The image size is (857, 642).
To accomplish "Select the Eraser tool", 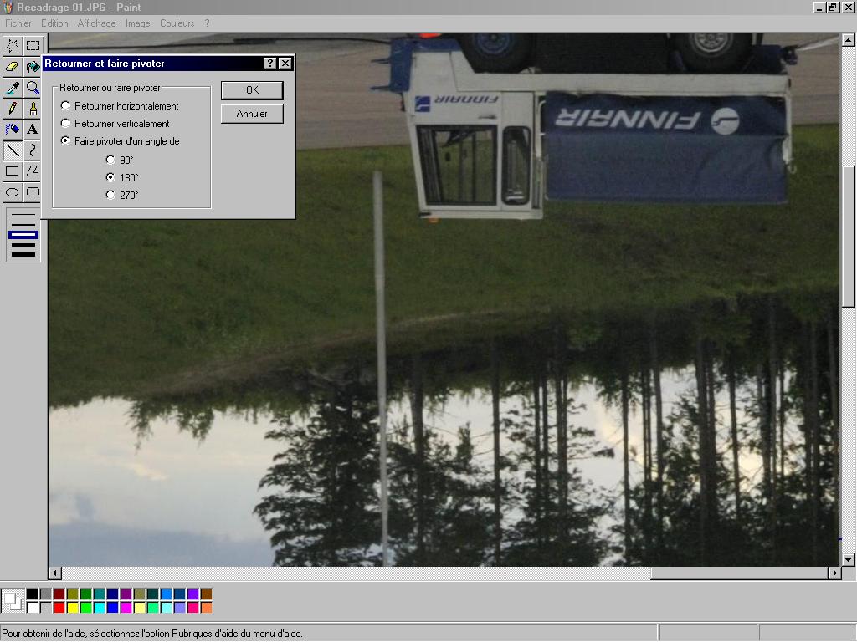I will pos(13,66).
